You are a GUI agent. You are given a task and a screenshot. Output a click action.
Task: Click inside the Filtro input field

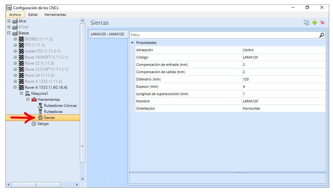224,35
